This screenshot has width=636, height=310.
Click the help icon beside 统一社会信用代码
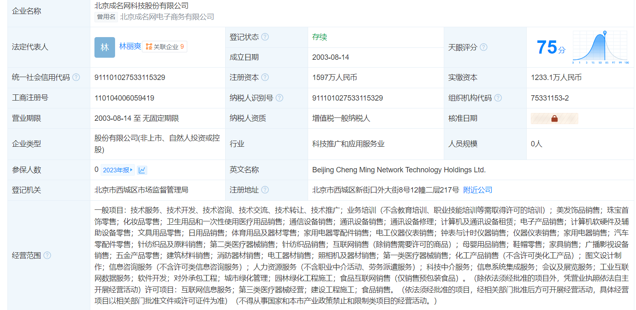point(76,77)
